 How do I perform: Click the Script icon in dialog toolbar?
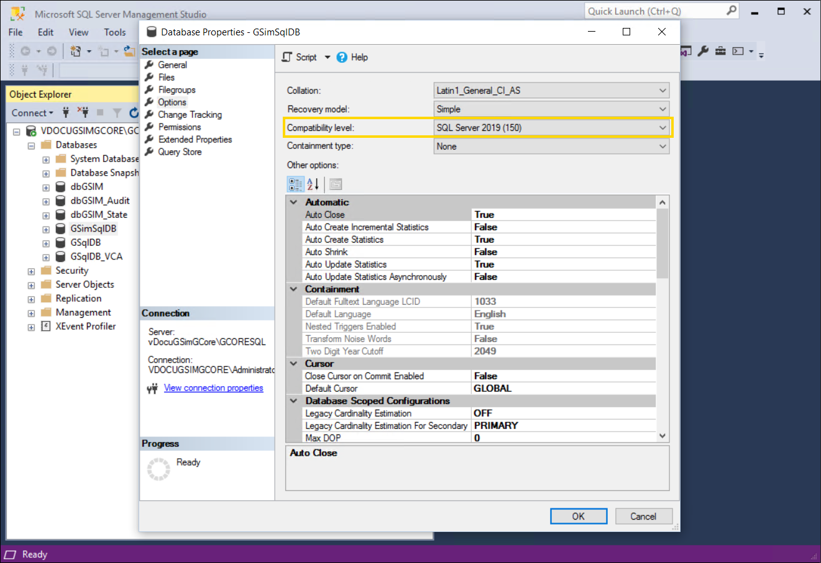[x=287, y=57]
